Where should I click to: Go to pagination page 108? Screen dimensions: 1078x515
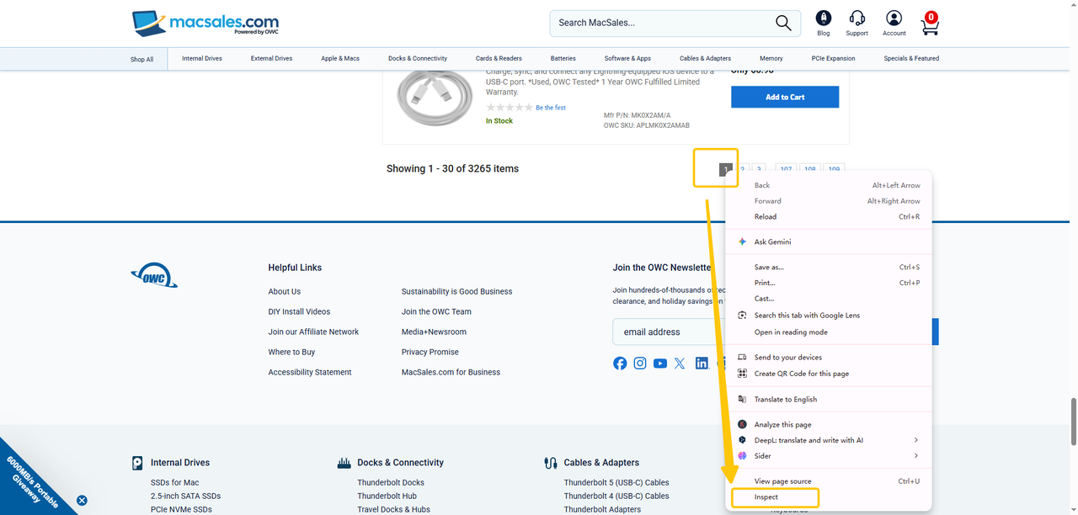810,169
